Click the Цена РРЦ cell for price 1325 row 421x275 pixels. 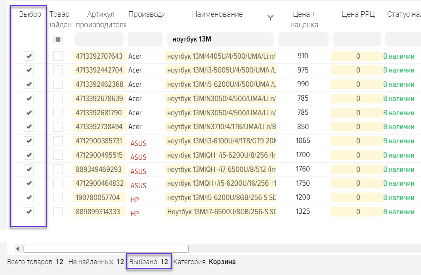pyautogui.click(x=358, y=212)
